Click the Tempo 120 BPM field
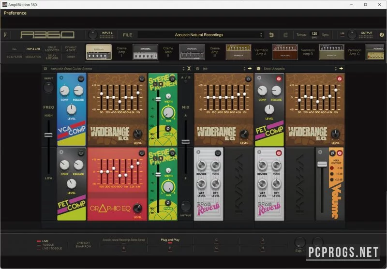387x269 pixels. click(x=314, y=34)
